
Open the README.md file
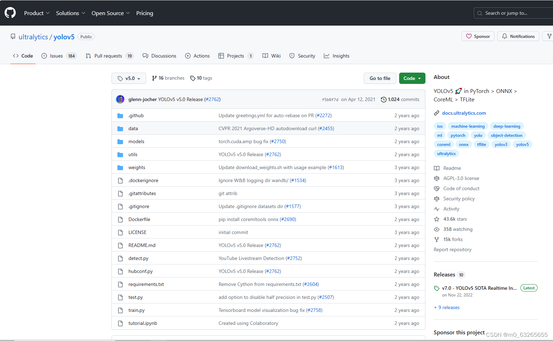tap(142, 246)
